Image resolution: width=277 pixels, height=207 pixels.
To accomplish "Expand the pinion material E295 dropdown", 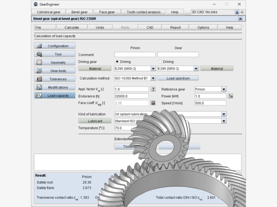I will point(153,69).
